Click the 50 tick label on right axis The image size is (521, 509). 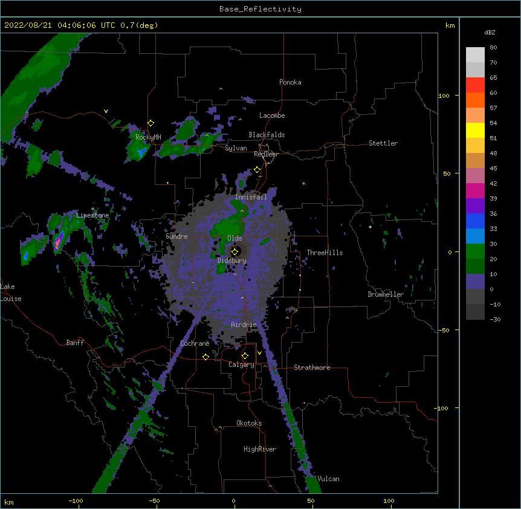point(447,173)
